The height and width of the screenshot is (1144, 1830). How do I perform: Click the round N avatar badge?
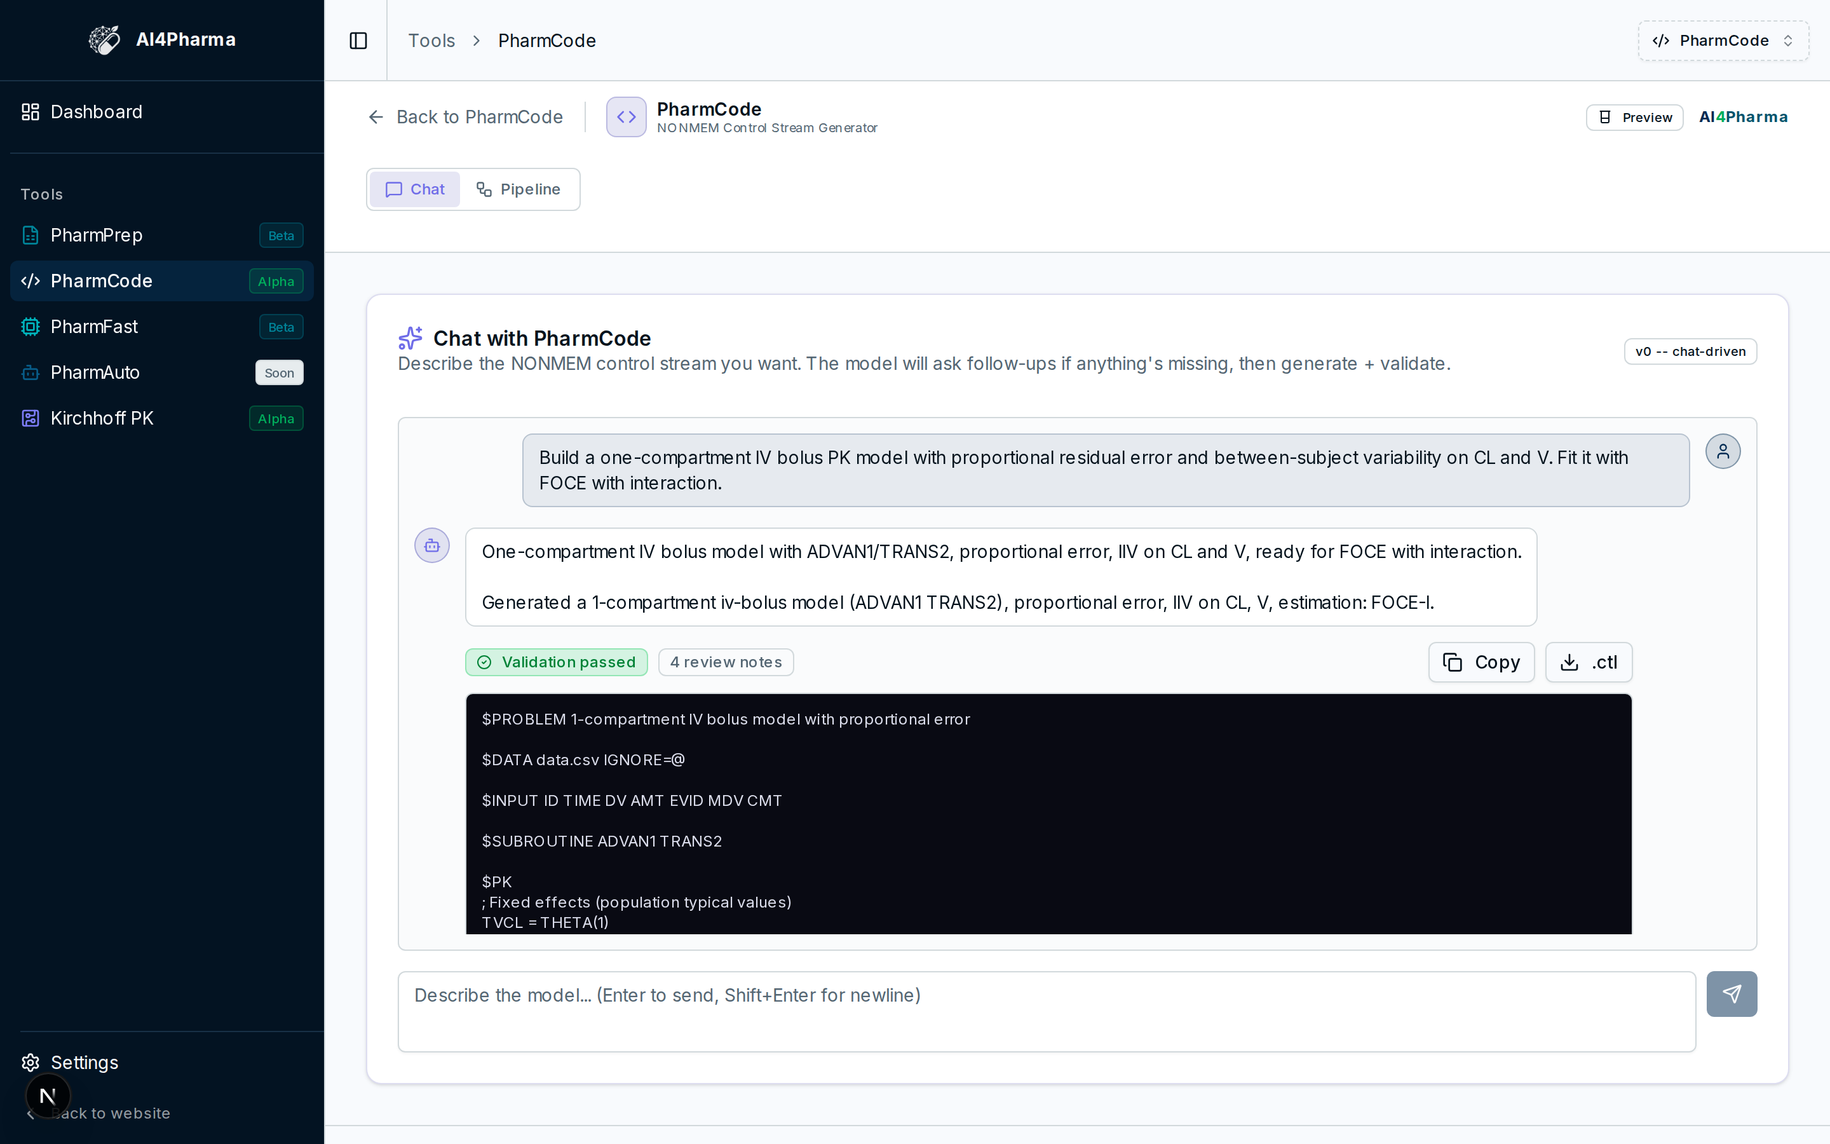point(48,1095)
